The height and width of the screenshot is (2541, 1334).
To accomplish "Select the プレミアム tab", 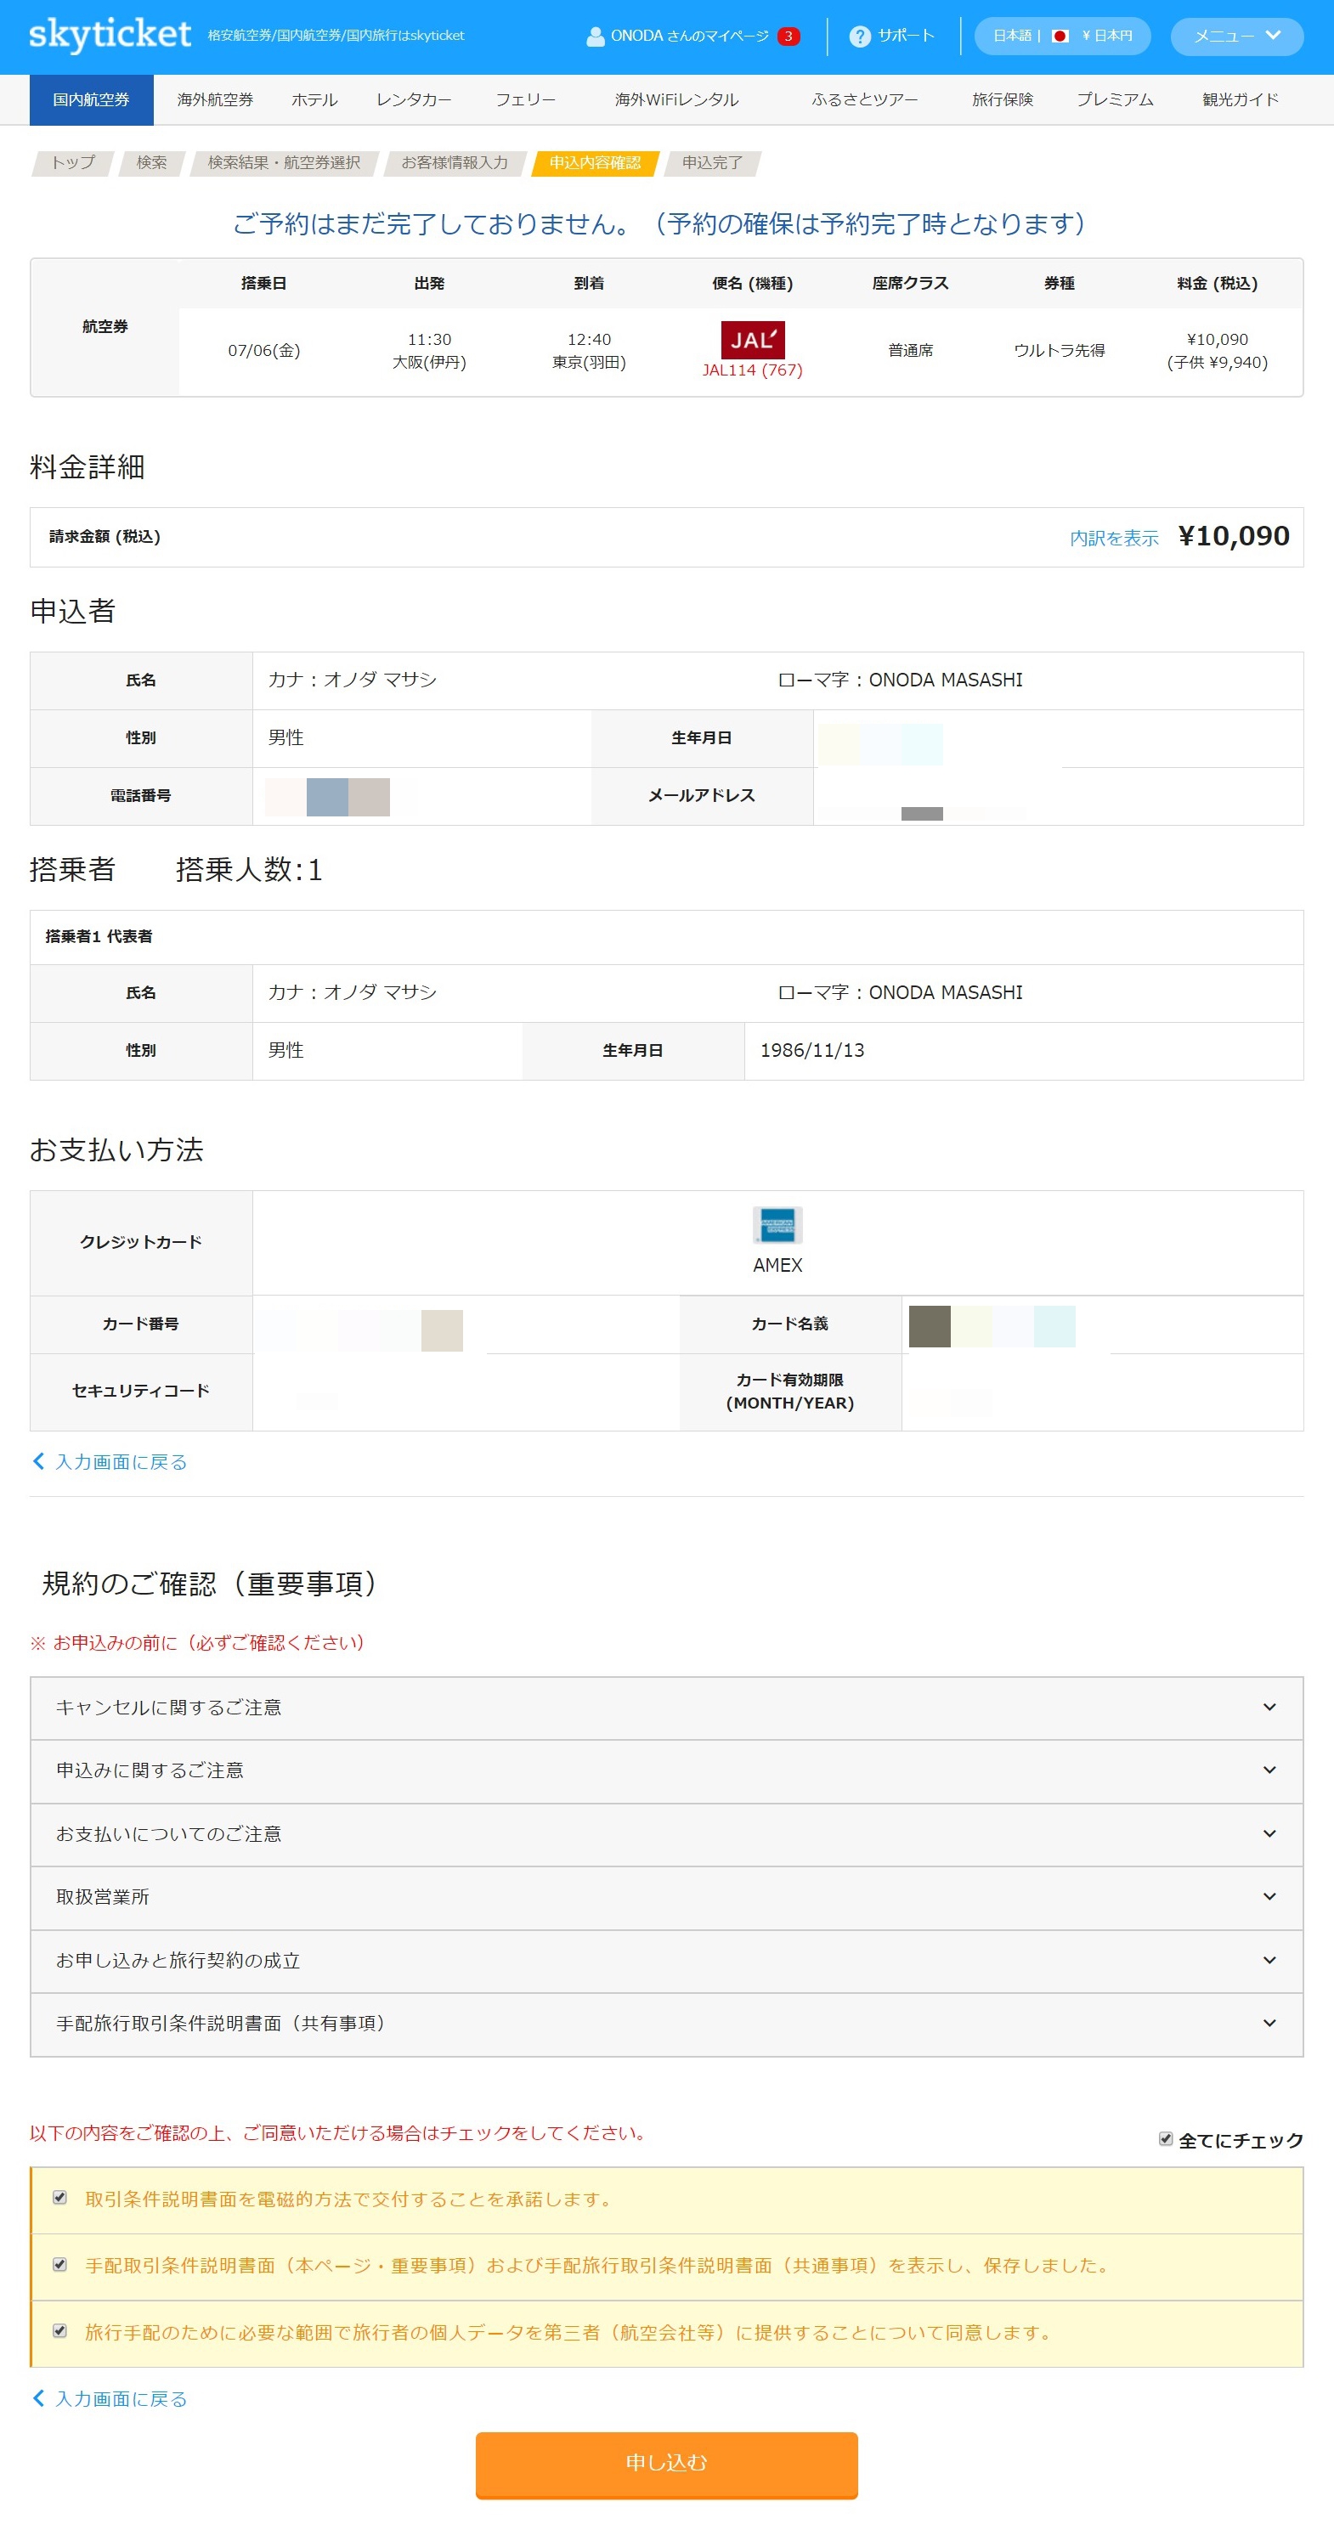I will point(1115,99).
